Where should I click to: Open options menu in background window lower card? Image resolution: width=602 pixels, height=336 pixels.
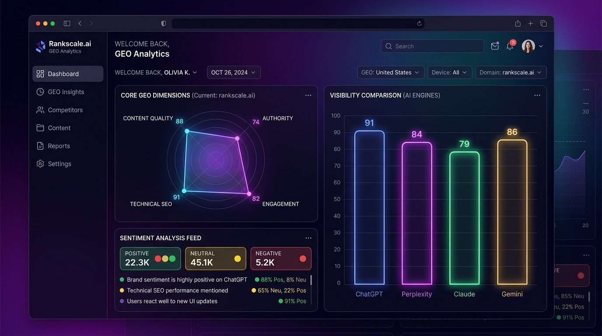pos(586,255)
